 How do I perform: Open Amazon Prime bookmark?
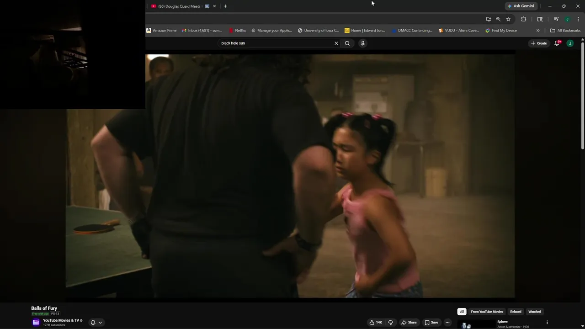click(161, 31)
